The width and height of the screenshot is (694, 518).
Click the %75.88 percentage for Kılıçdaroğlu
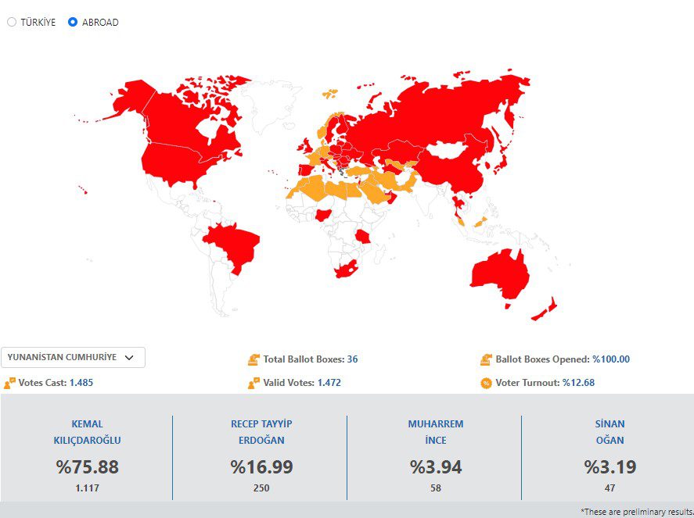(87, 466)
